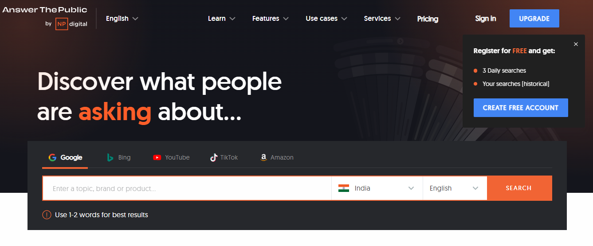Viewport: 593px width, 246px height.
Task: Select the Bing logo icon
Action: coord(110,157)
